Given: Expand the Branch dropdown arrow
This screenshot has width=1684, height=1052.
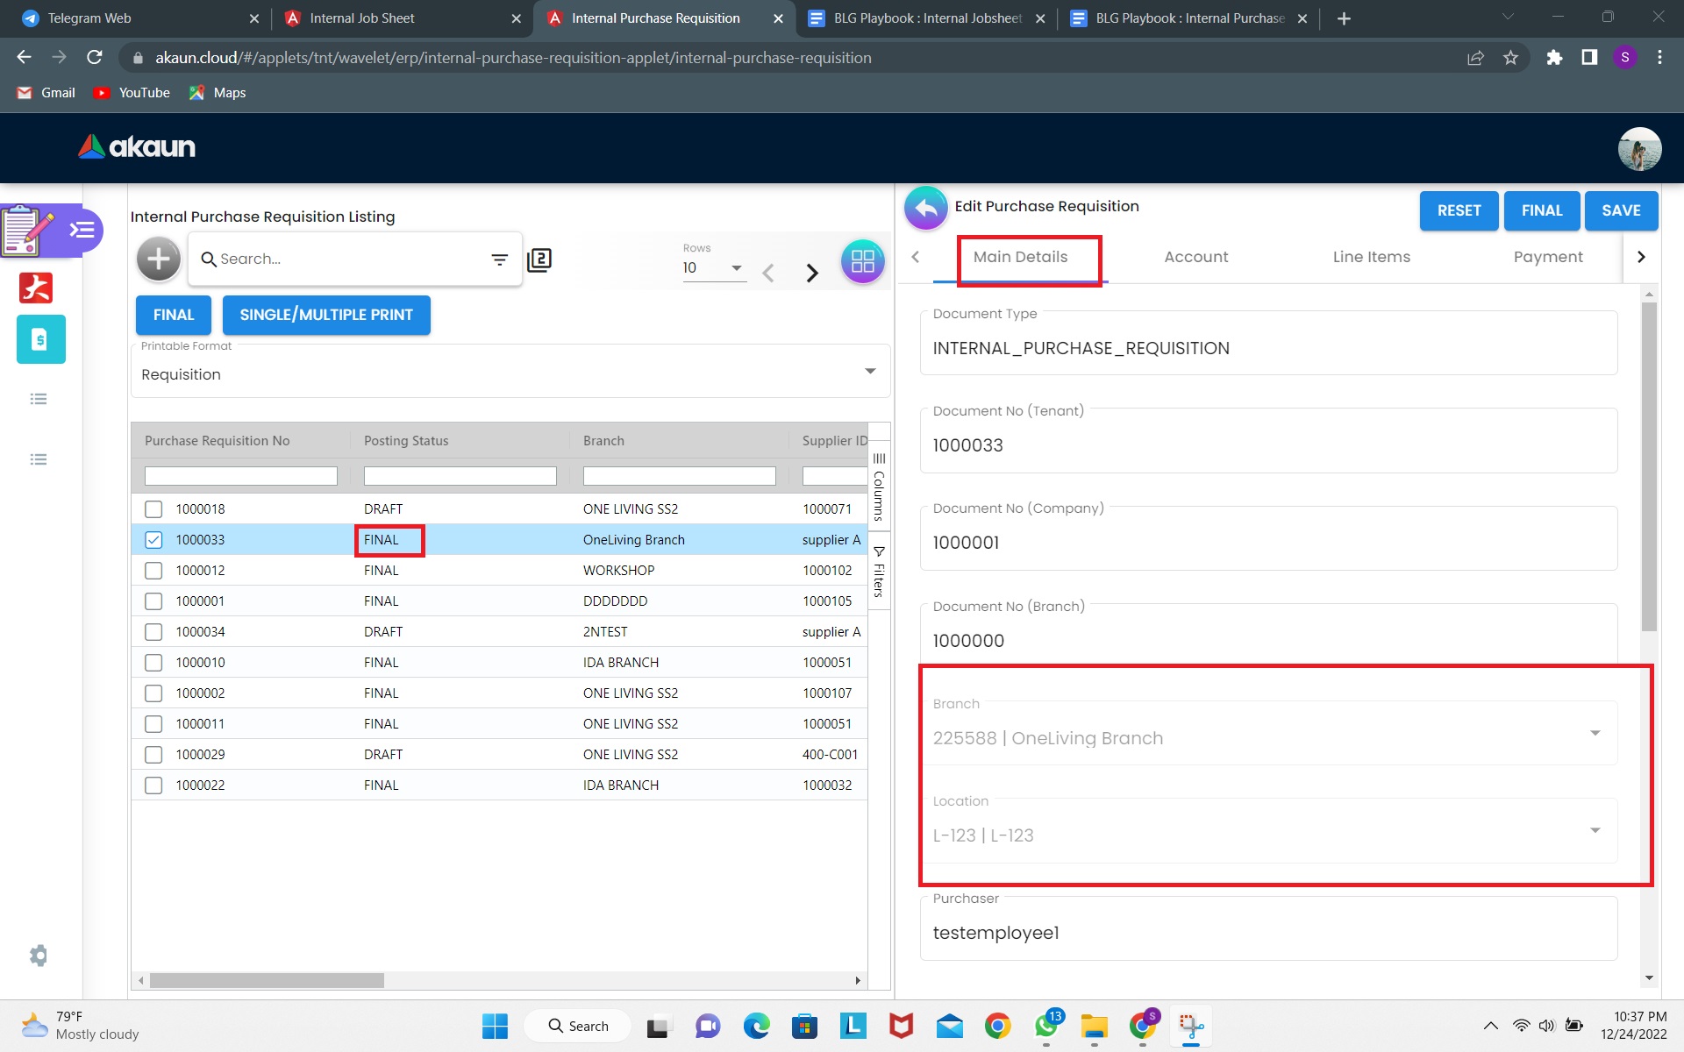Looking at the screenshot, I should tap(1595, 733).
